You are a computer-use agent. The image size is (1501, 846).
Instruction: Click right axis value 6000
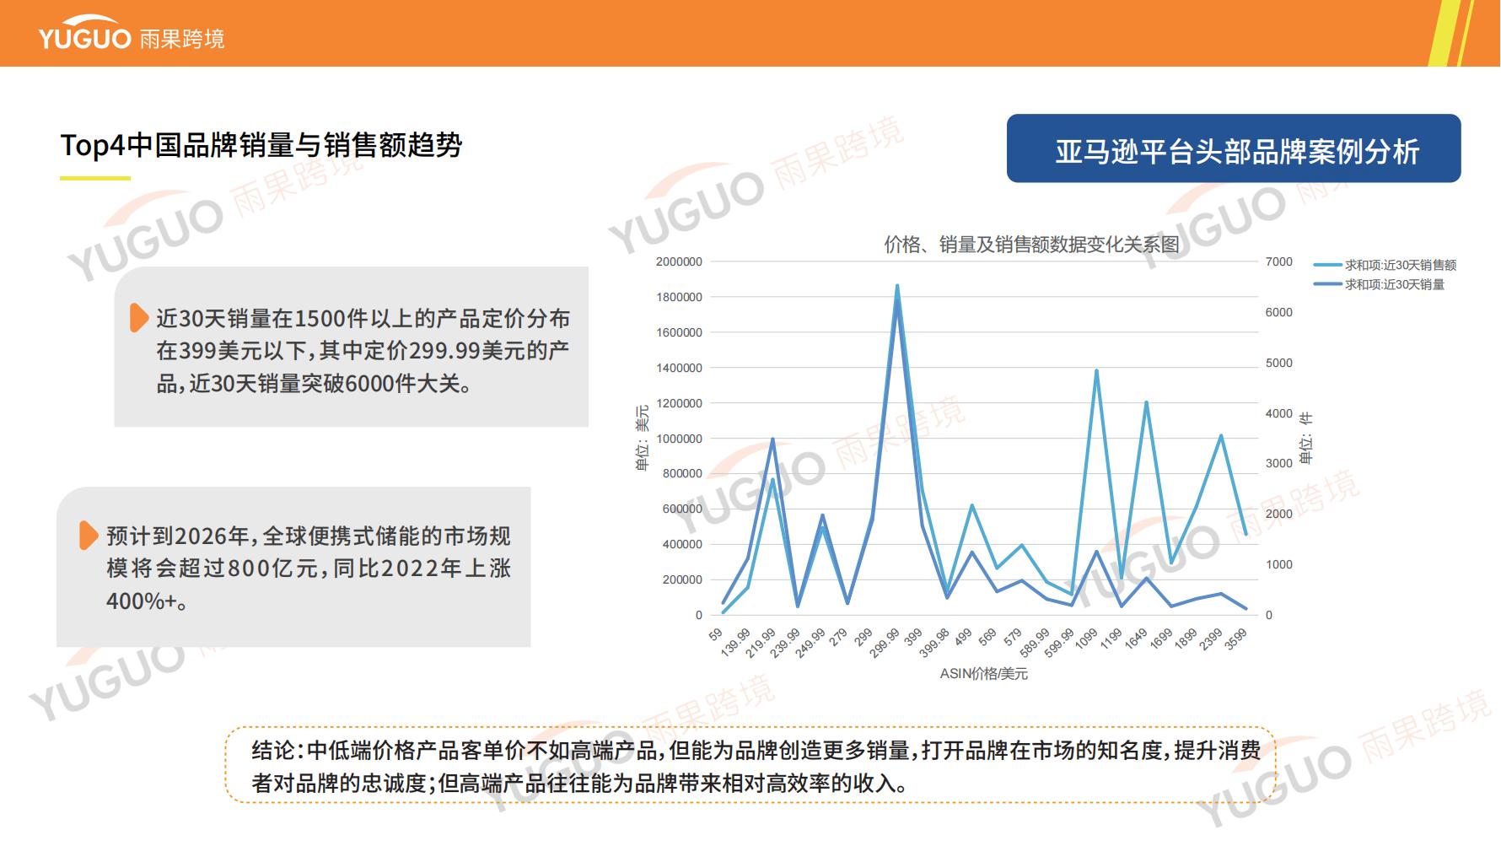[1278, 312]
